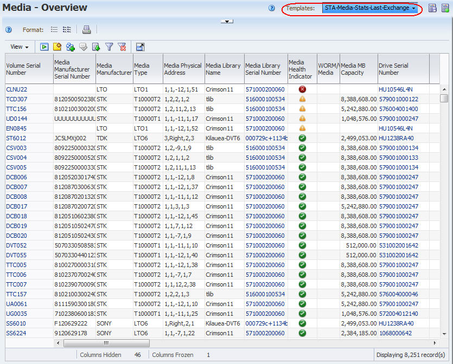Open the Templates dropdown STA-Media-Stats-Last-Exchange
Viewport: 453px width, 364px height.
(x=370, y=8)
